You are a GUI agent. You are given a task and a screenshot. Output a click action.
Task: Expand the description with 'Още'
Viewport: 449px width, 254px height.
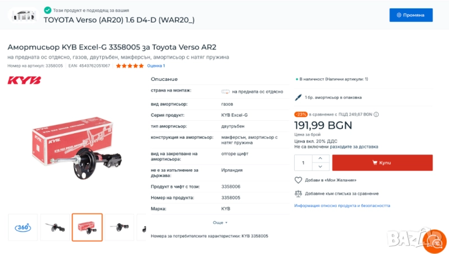tap(219, 223)
